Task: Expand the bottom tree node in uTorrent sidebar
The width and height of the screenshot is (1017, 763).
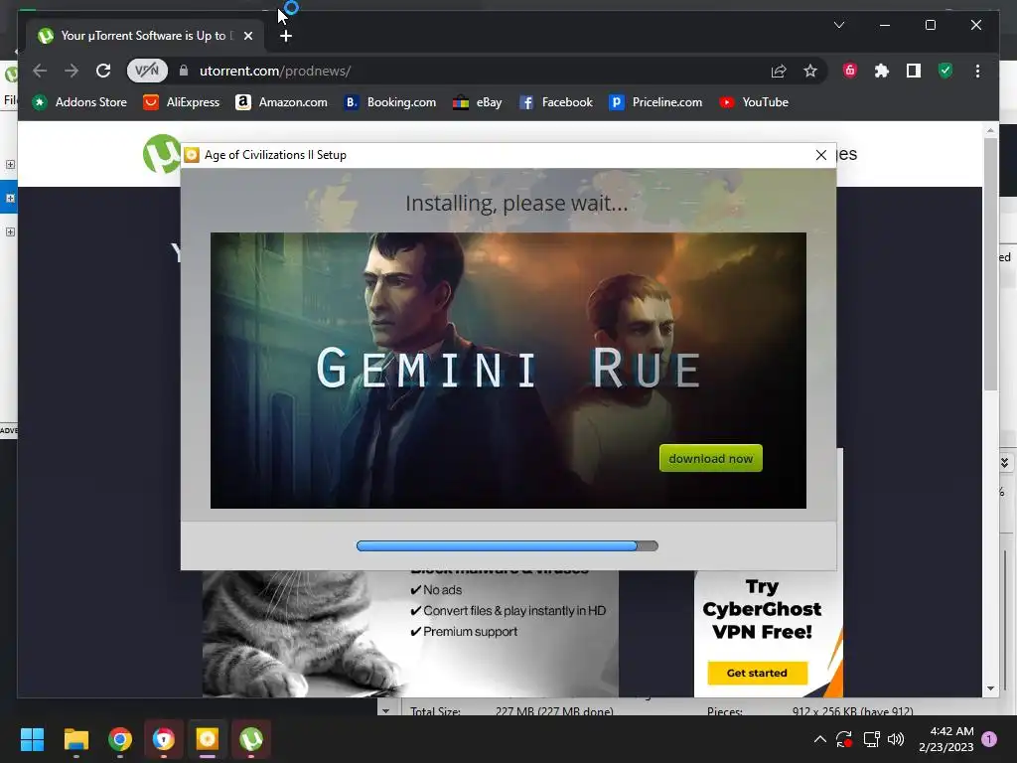Action: coord(10,231)
